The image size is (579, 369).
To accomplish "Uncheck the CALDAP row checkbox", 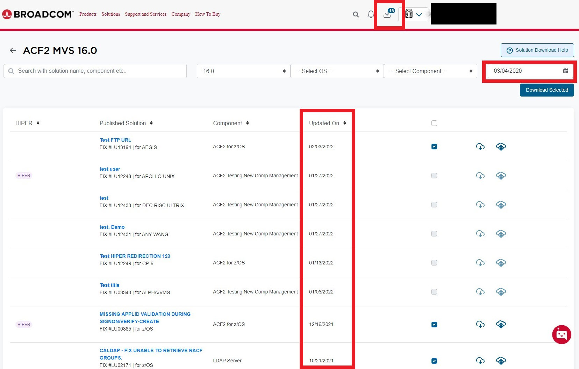I will (x=434, y=361).
